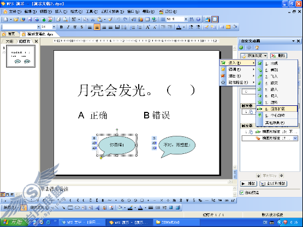The width and height of the screenshot is (303, 227).
Task: Click the home icon in animation pane
Action: [257, 47]
